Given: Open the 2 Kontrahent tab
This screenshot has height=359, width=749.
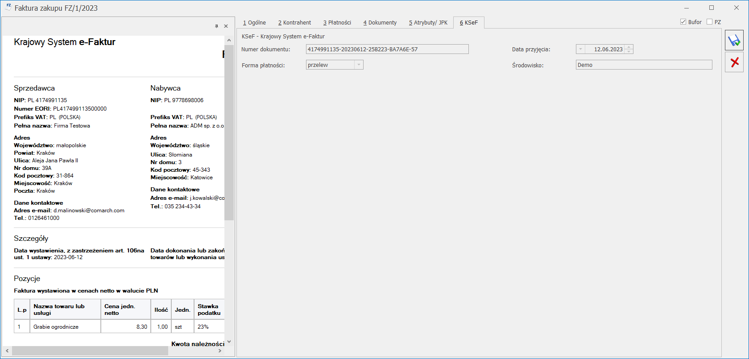Looking at the screenshot, I should click(294, 23).
